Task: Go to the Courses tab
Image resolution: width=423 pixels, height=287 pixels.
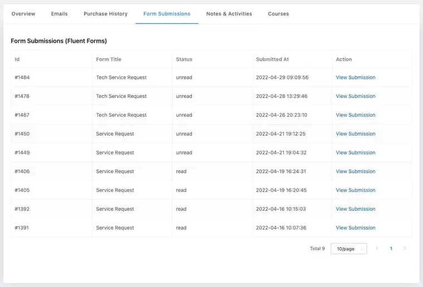Action: point(278,14)
